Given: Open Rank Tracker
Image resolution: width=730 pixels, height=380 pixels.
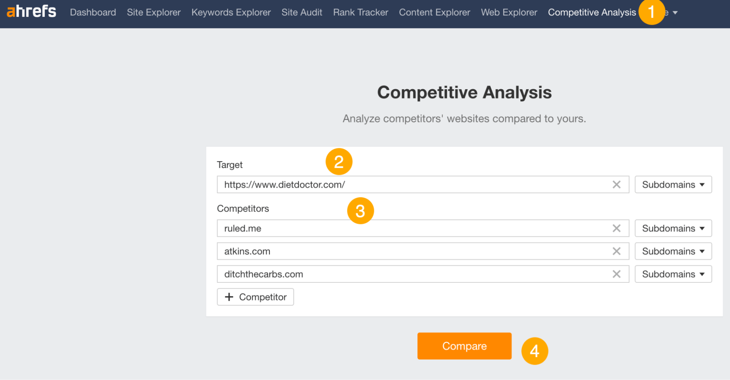Looking at the screenshot, I should (x=360, y=12).
